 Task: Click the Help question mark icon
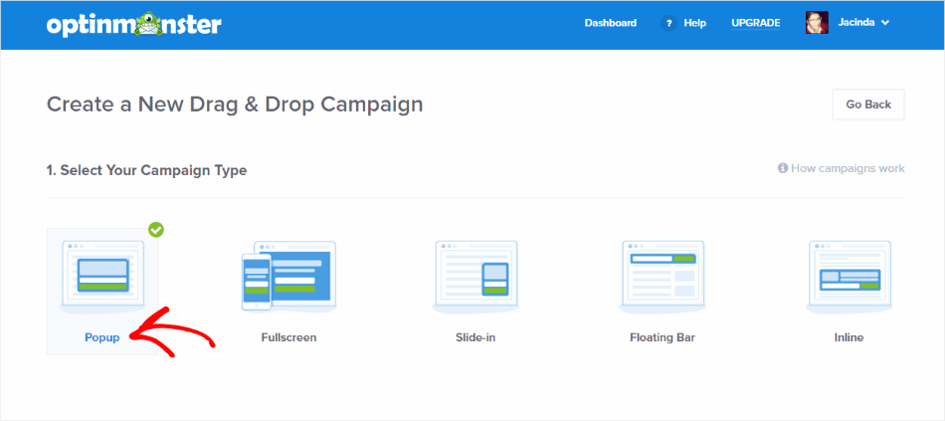669,24
